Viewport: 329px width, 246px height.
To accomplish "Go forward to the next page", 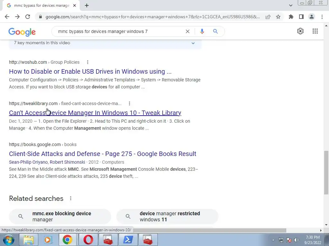I will [17, 17].
